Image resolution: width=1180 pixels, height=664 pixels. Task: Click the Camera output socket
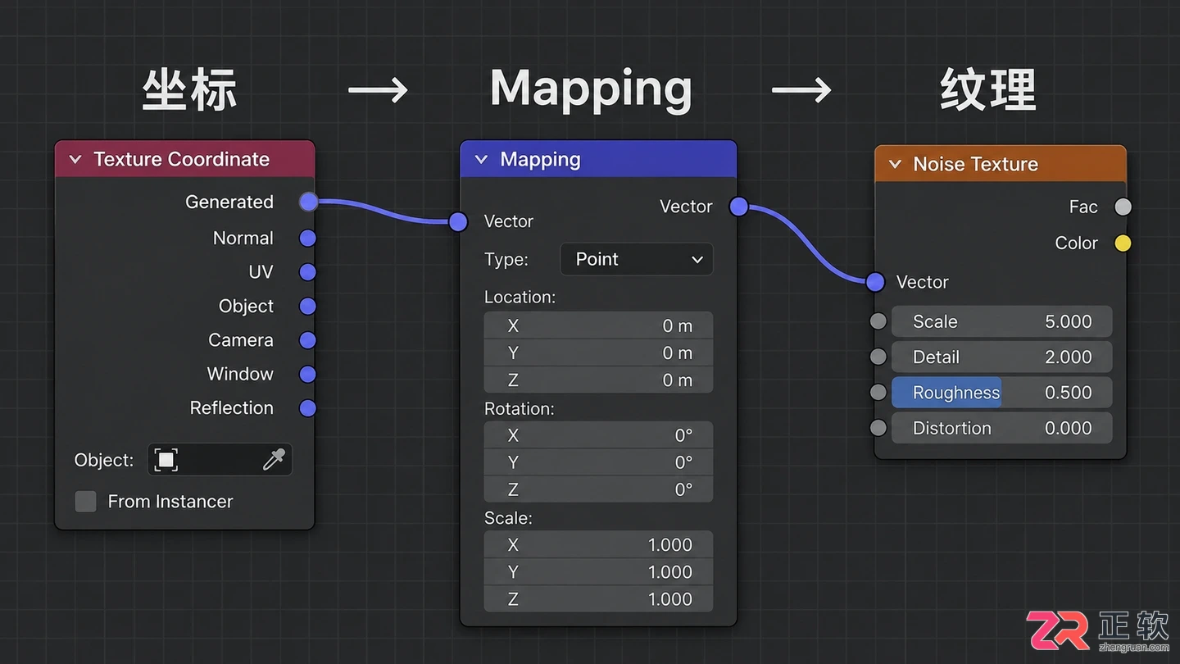pos(308,340)
